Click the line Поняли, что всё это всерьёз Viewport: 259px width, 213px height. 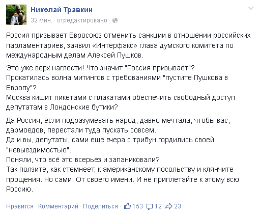[83, 159]
